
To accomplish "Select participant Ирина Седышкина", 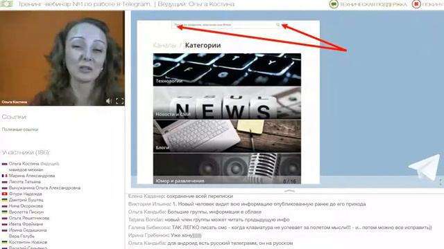I will (x=28, y=230).
